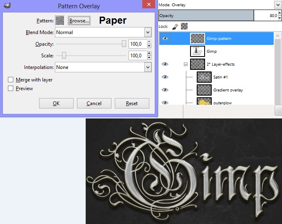Click the Scale slider track
The image size is (282, 224).
(96, 55)
